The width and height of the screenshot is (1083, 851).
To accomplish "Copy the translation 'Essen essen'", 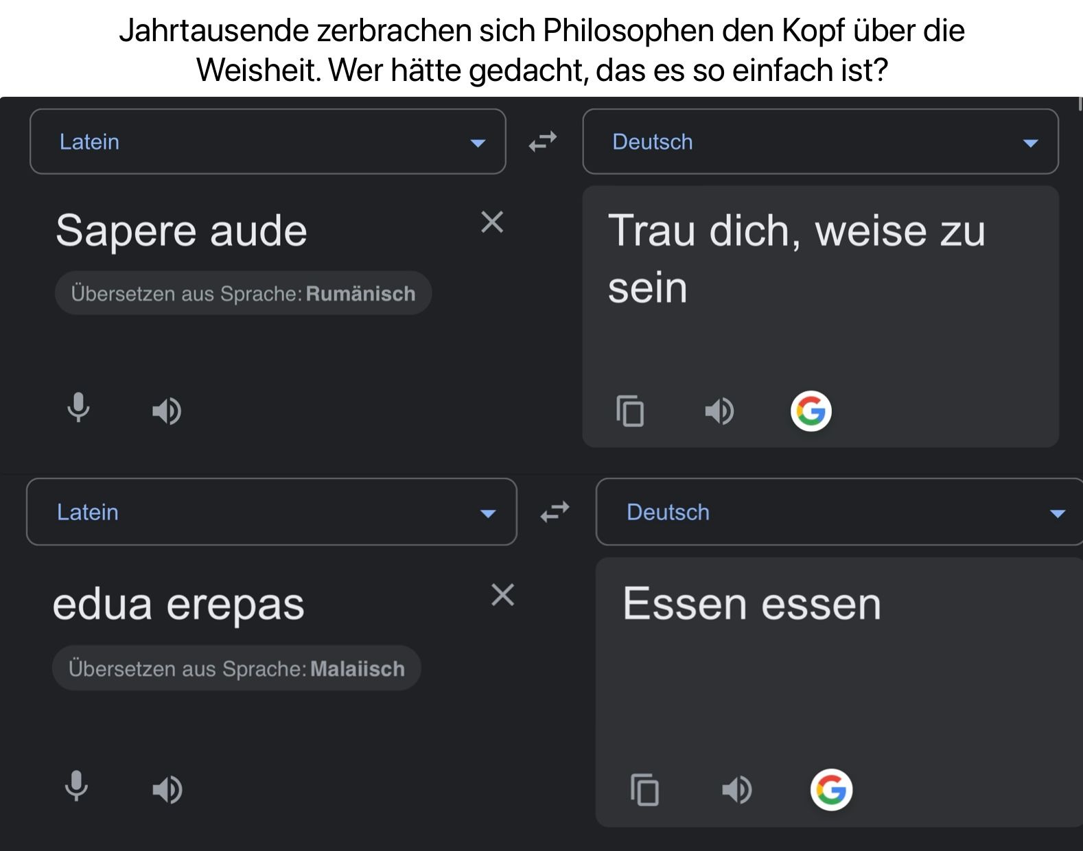I will click(x=644, y=789).
